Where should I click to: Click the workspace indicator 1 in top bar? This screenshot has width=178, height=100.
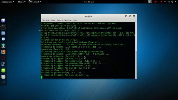click(150, 2)
